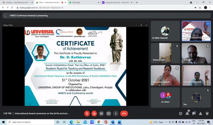This screenshot has width=213, height=125.
Task: Click the red Leave call button
Action: [x=124, y=113]
